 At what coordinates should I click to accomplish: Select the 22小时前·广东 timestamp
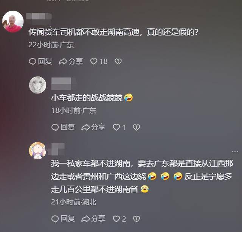point(51,45)
